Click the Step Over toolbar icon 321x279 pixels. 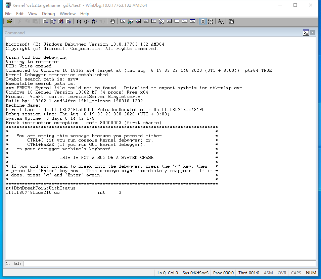[87, 21]
